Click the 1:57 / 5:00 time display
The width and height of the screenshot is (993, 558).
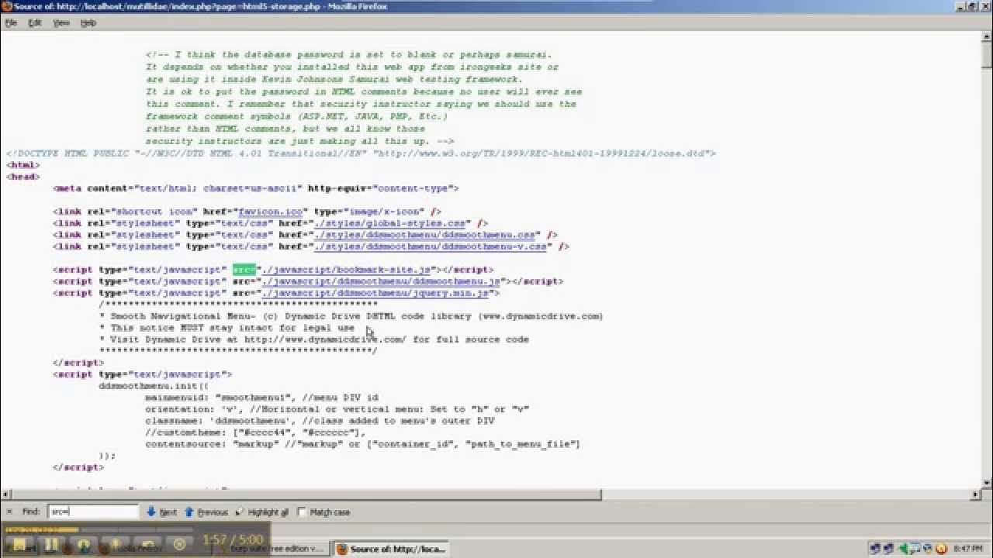tap(234, 539)
